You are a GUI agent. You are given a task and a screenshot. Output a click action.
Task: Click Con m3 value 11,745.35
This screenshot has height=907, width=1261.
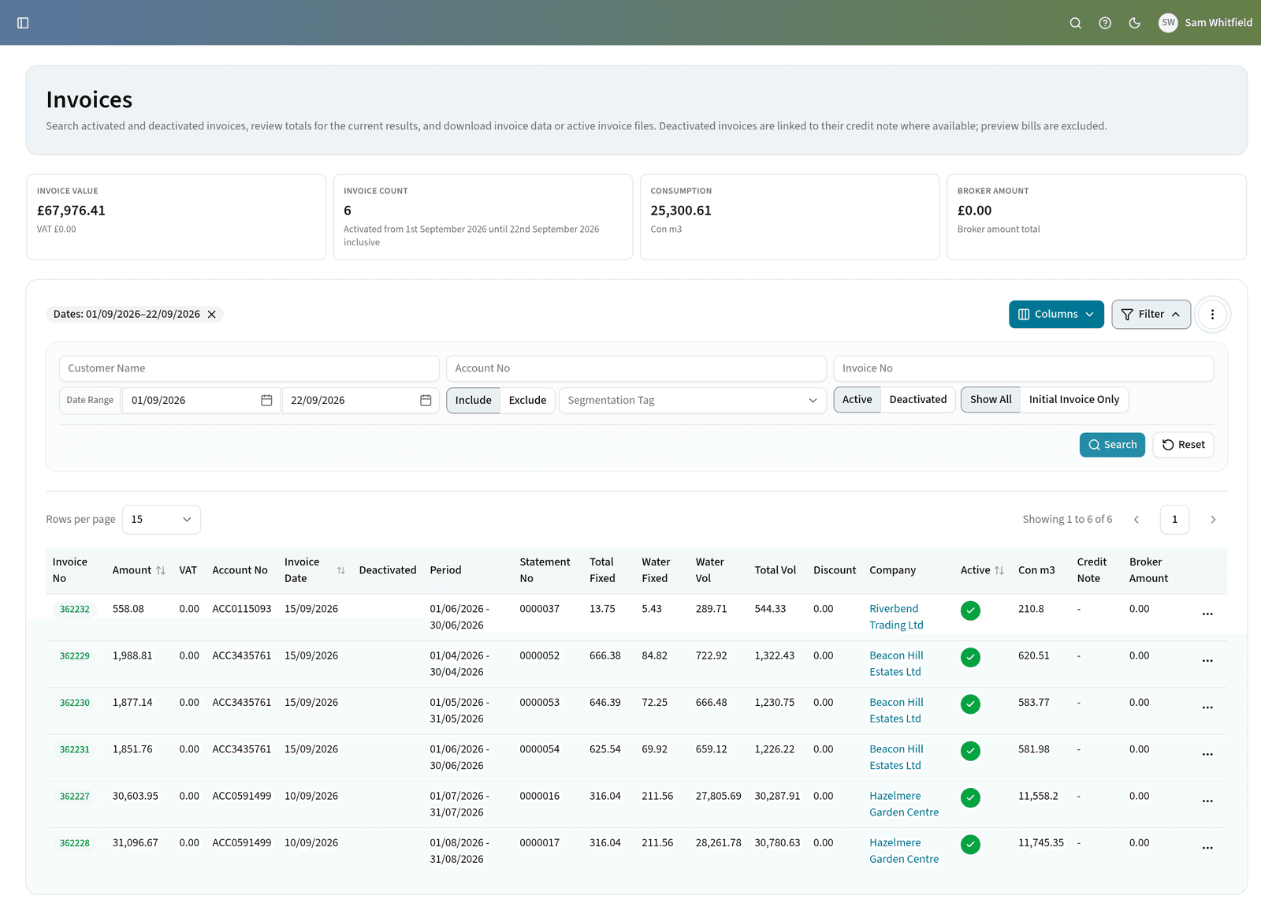point(1040,842)
